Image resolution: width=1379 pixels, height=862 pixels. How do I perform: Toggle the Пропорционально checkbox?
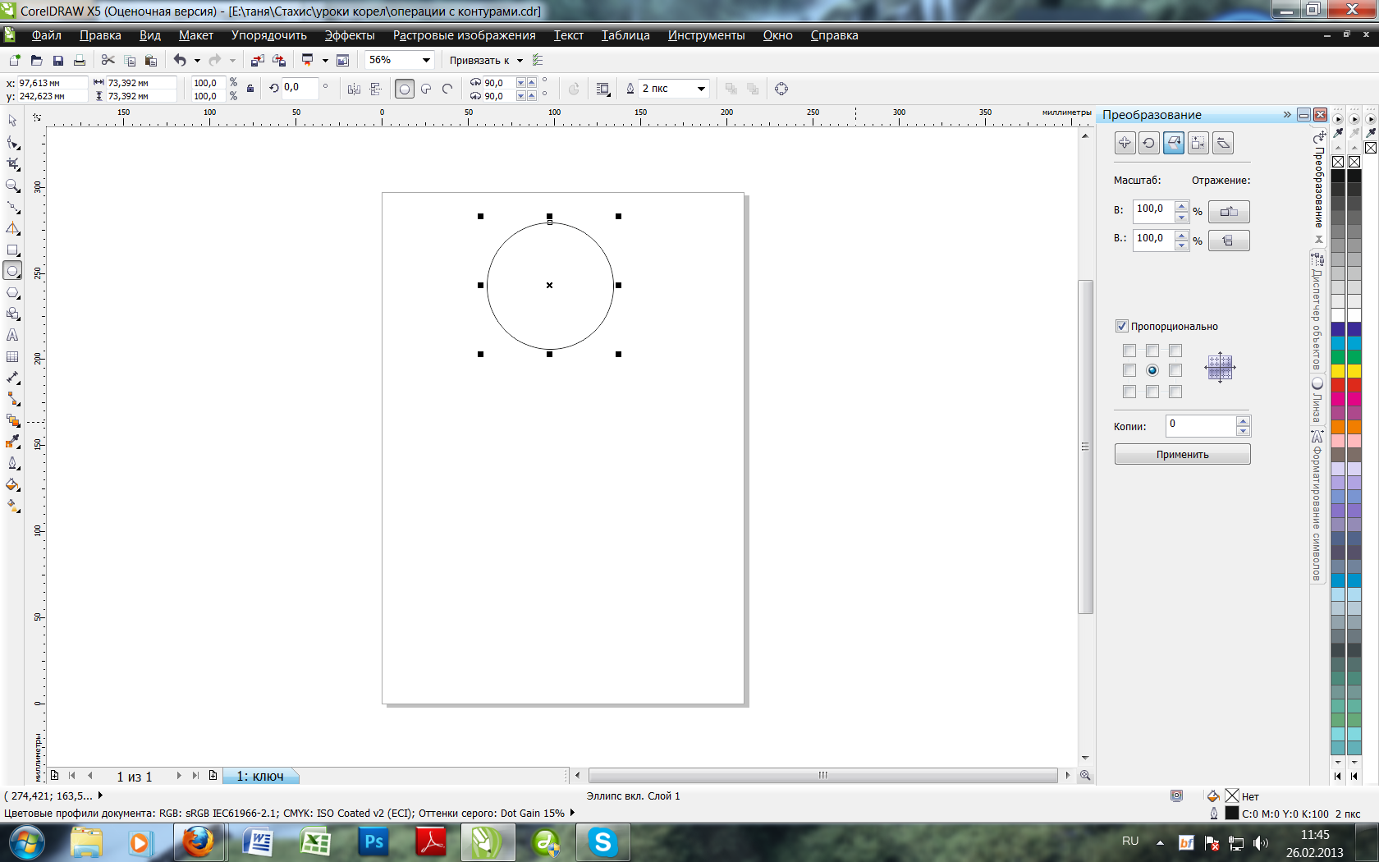[x=1121, y=326]
